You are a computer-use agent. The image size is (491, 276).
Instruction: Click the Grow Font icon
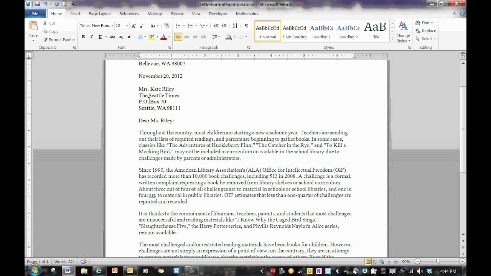pyautogui.click(x=133, y=26)
